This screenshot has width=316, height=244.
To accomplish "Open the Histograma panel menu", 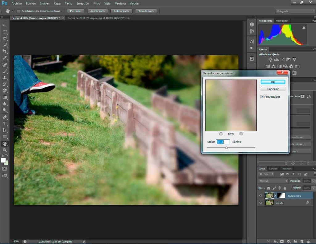I will [x=314, y=21].
